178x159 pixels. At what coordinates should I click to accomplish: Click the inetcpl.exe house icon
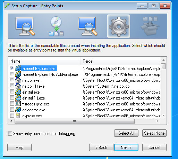tap(18, 80)
